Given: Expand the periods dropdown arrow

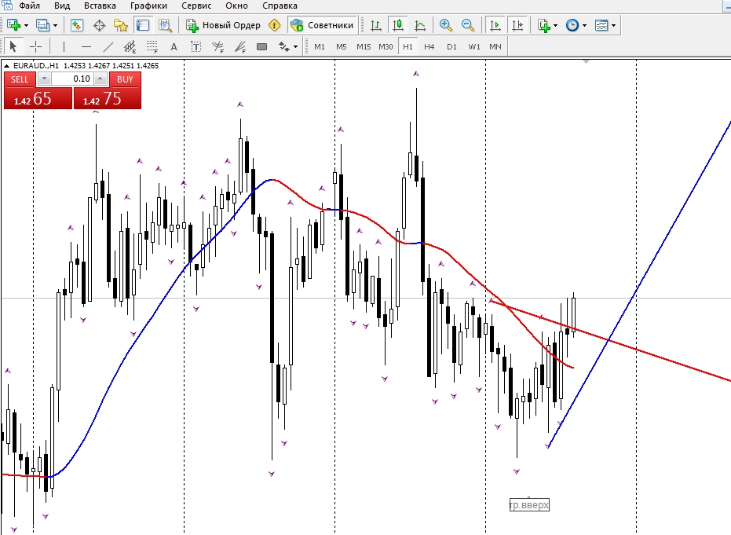Looking at the screenshot, I should [584, 25].
